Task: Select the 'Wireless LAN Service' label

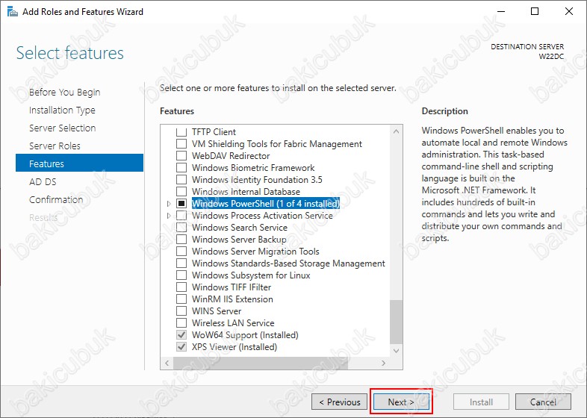Action: pyautogui.click(x=233, y=323)
